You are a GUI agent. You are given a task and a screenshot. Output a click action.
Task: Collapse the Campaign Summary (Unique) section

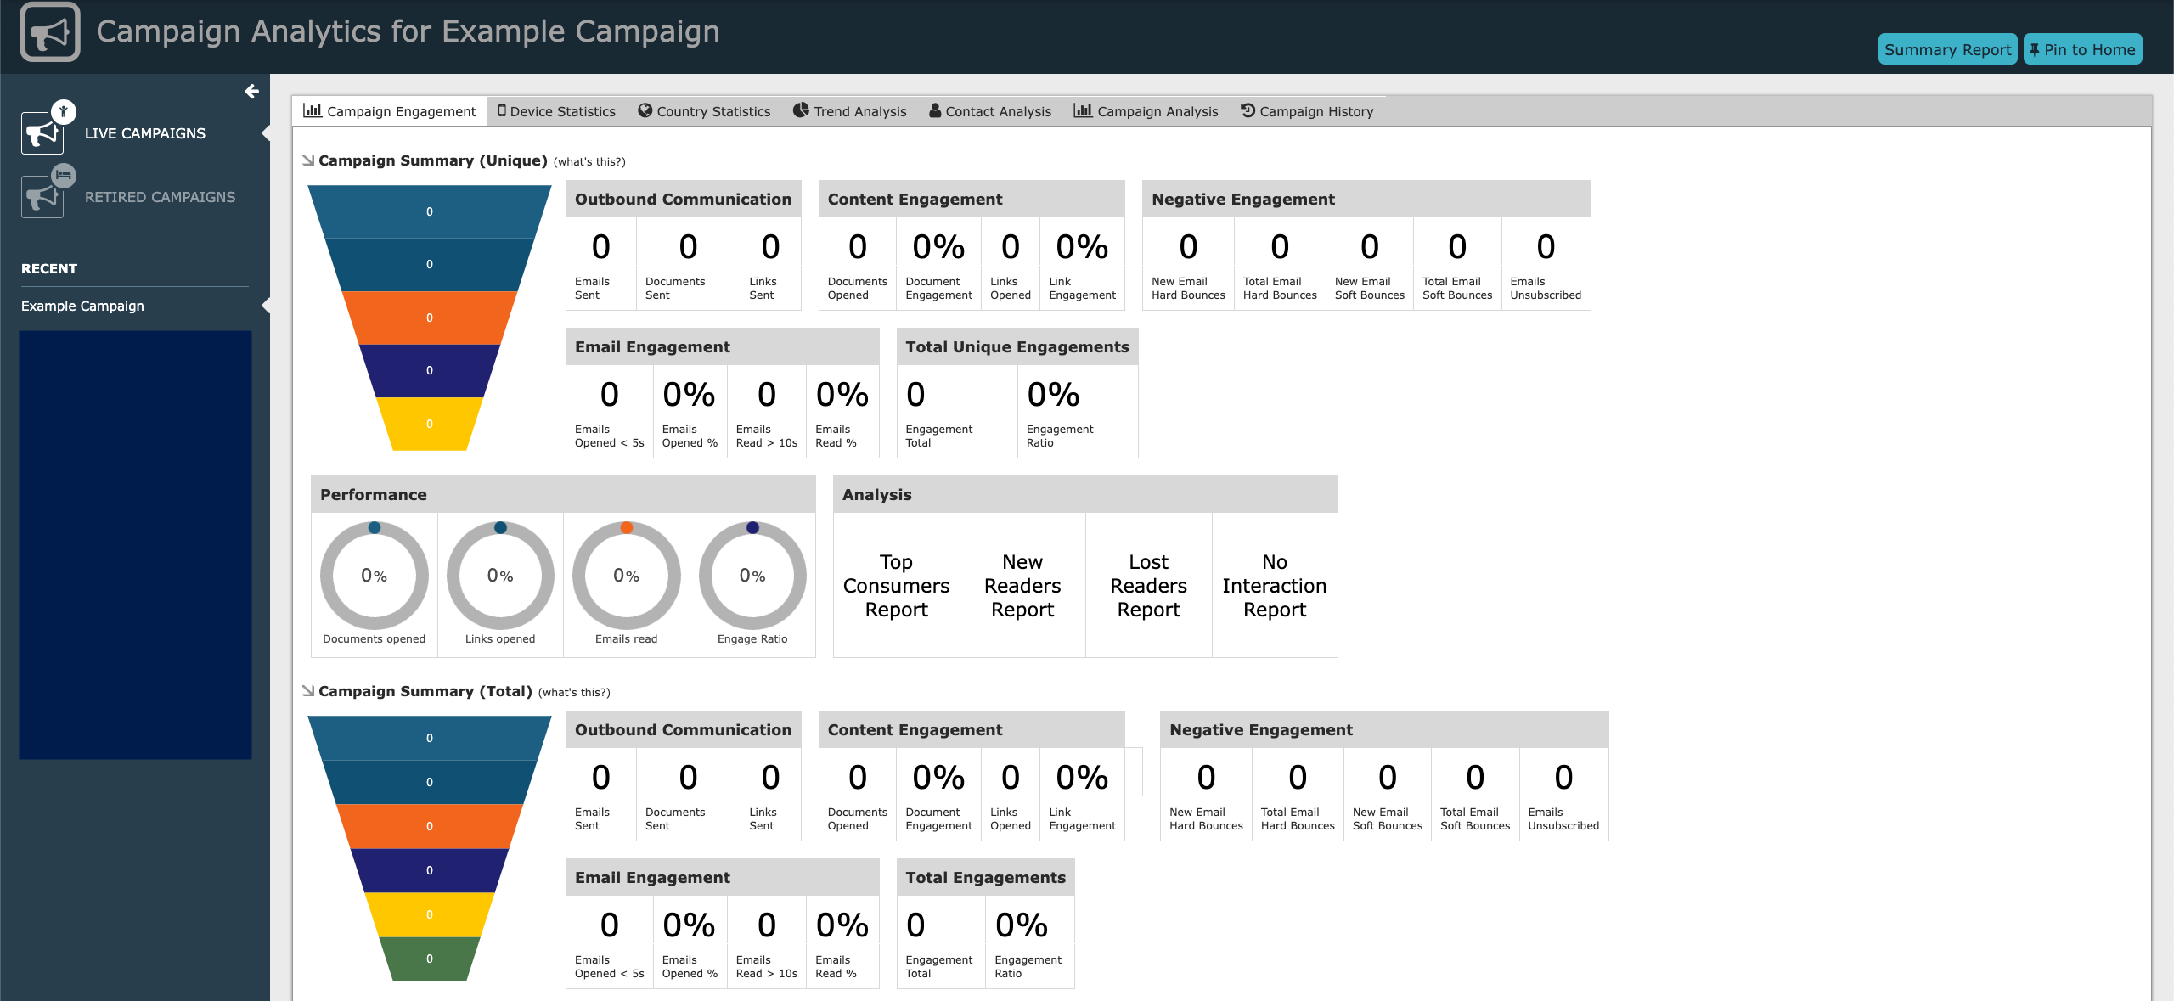(308, 160)
